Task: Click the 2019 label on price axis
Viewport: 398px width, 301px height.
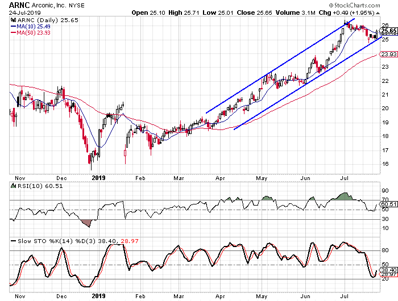Action: [98, 178]
